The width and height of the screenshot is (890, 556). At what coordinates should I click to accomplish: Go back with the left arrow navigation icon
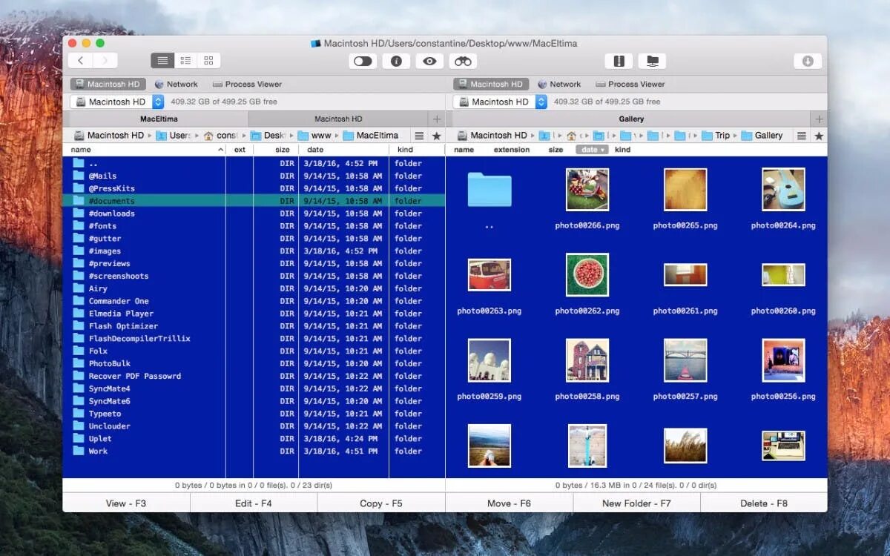point(82,60)
